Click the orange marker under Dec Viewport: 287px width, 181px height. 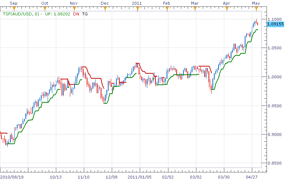105,9
